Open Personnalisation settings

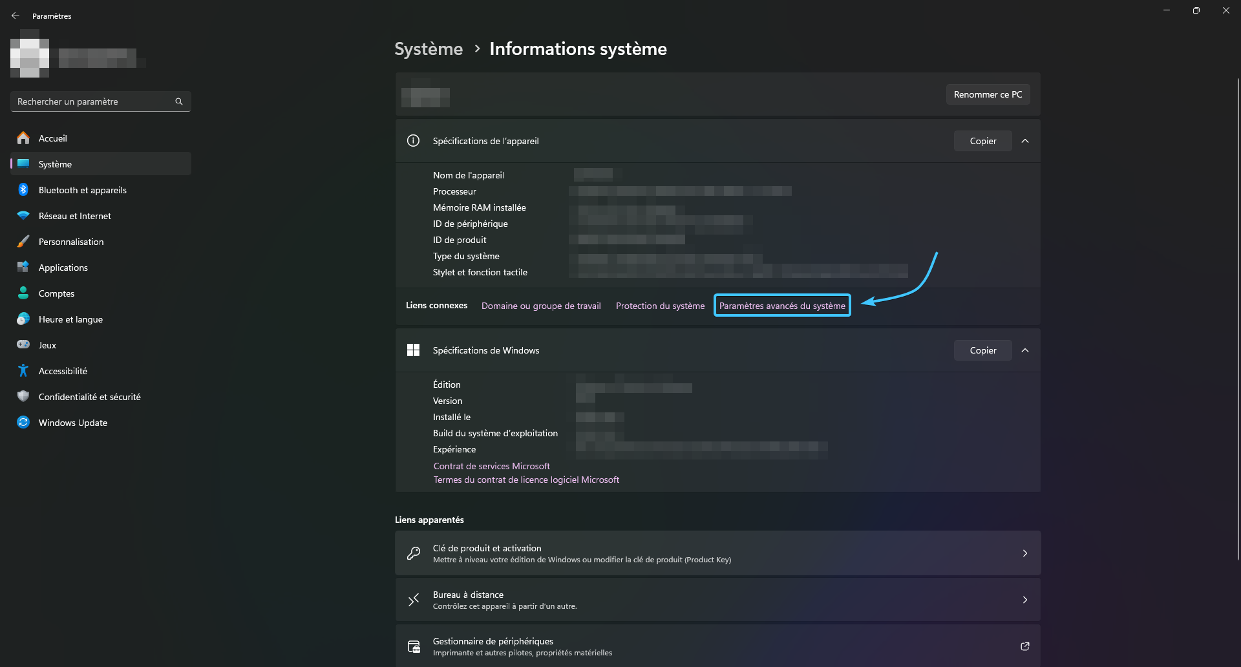click(101, 241)
